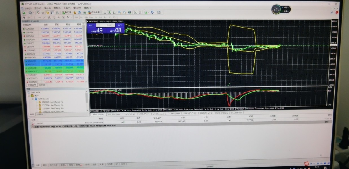Click the New Chart toolbar icon
The width and height of the screenshot is (349, 169).
tap(25, 13)
